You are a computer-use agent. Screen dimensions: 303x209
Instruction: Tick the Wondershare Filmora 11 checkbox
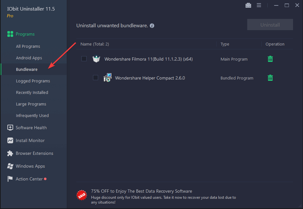(84, 59)
